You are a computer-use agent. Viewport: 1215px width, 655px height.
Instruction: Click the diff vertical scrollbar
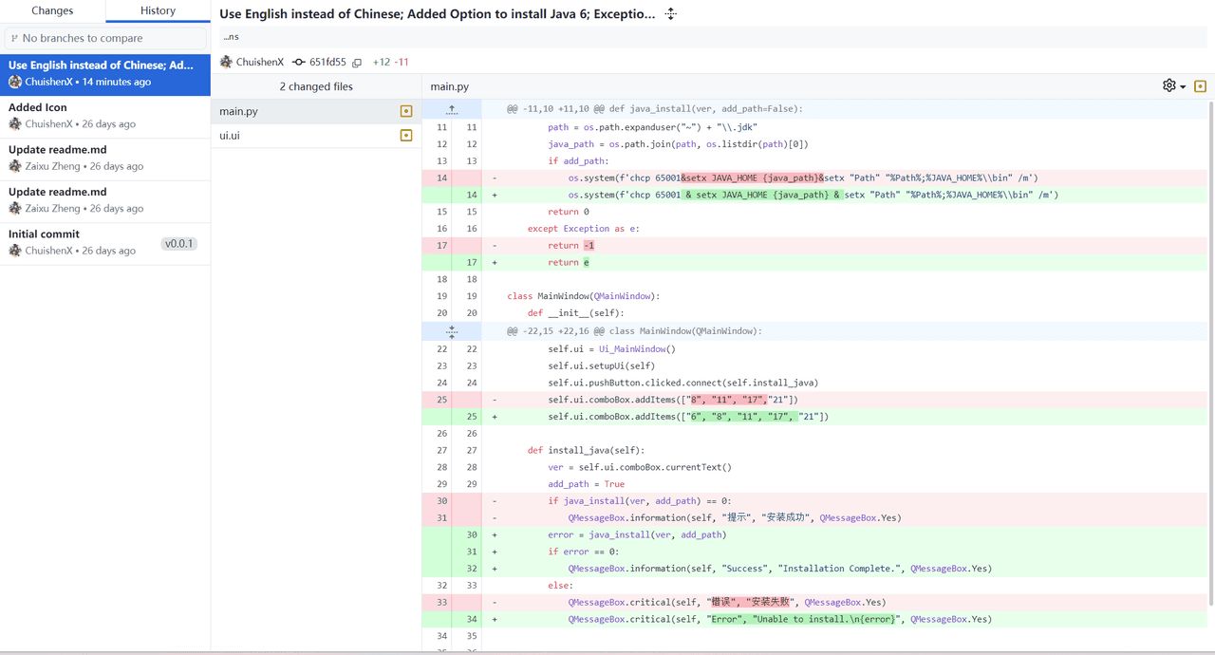1209,351
